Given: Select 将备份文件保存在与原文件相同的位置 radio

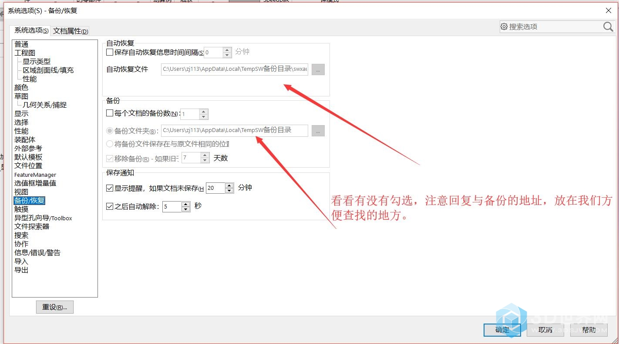Looking at the screenshot, I should [110, 144].
